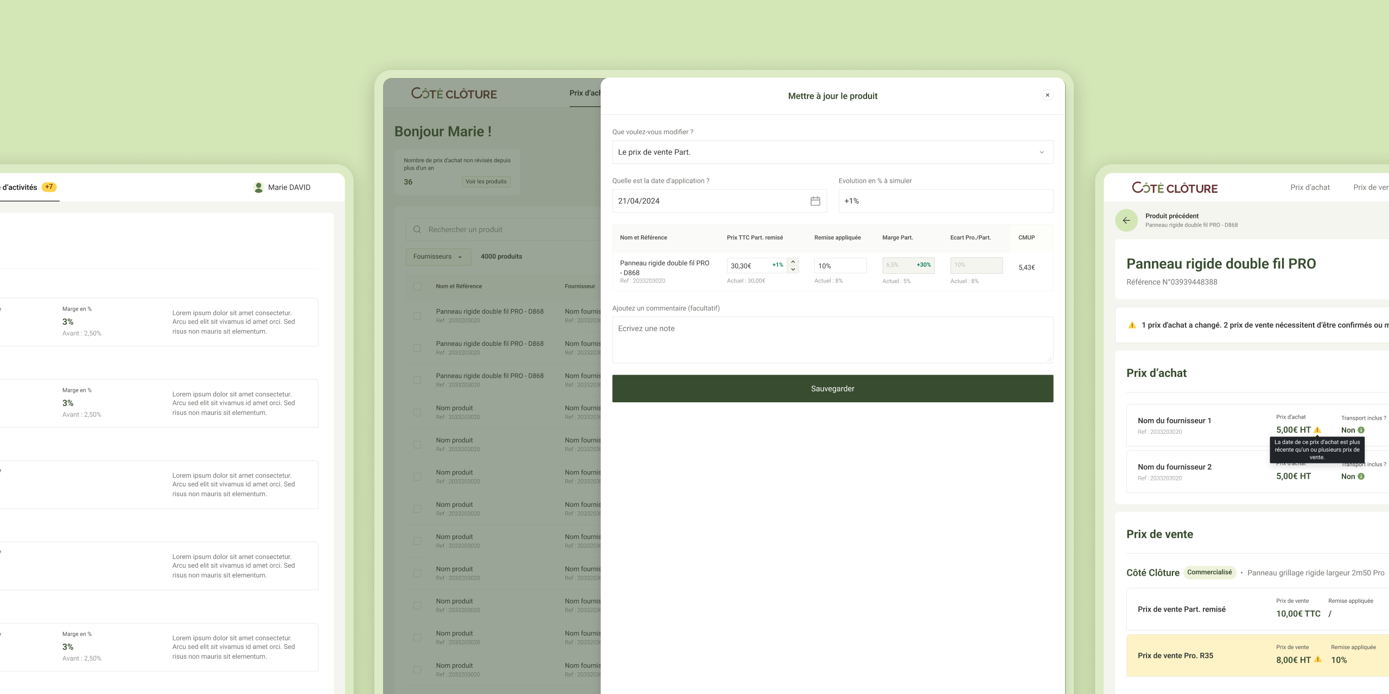Click warning icon next to 8,00€ HT
This screenshot has width=1389, height=694.
point(1318,660)
